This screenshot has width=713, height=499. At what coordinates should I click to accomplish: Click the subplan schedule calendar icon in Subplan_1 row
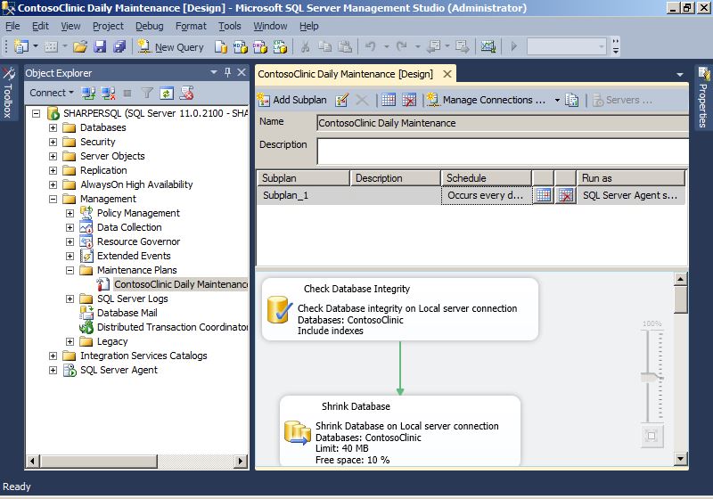pos(543,195)
